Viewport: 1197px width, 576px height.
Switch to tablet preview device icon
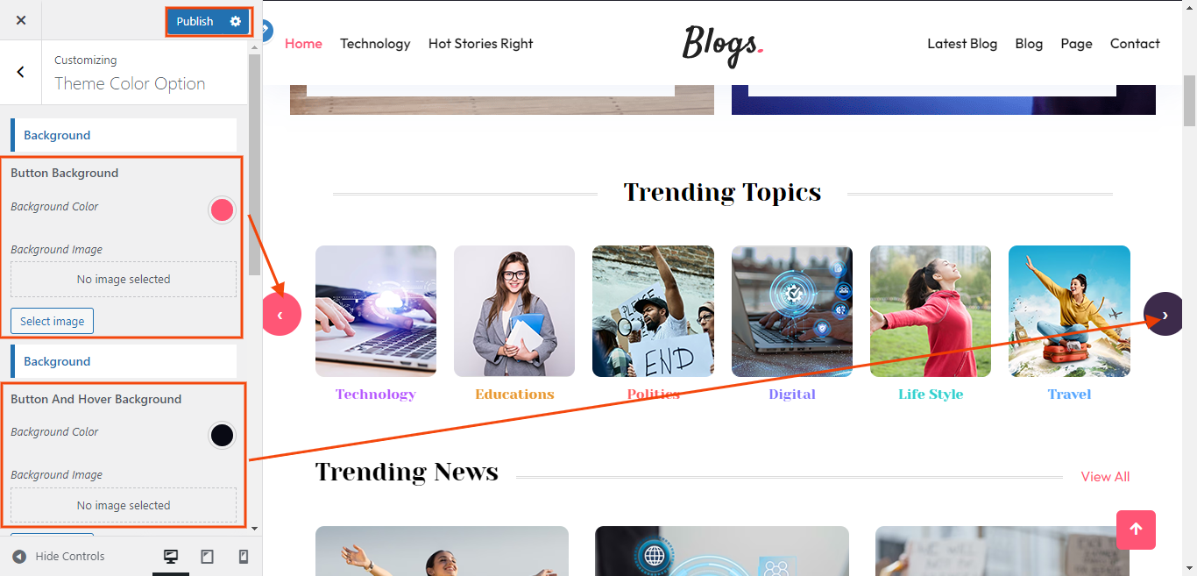pyautogui.click(x=208, y=557)
